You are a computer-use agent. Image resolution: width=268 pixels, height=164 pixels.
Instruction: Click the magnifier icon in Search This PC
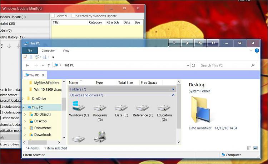pyautogui.click(x=253, y=65)
